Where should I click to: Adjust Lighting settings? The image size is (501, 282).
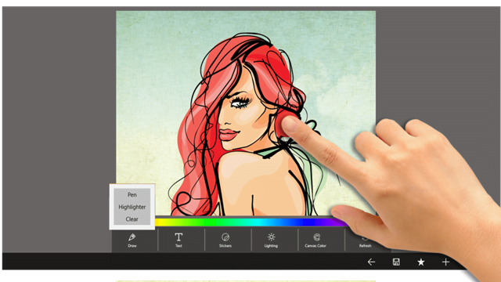click(x=271, y=240)
